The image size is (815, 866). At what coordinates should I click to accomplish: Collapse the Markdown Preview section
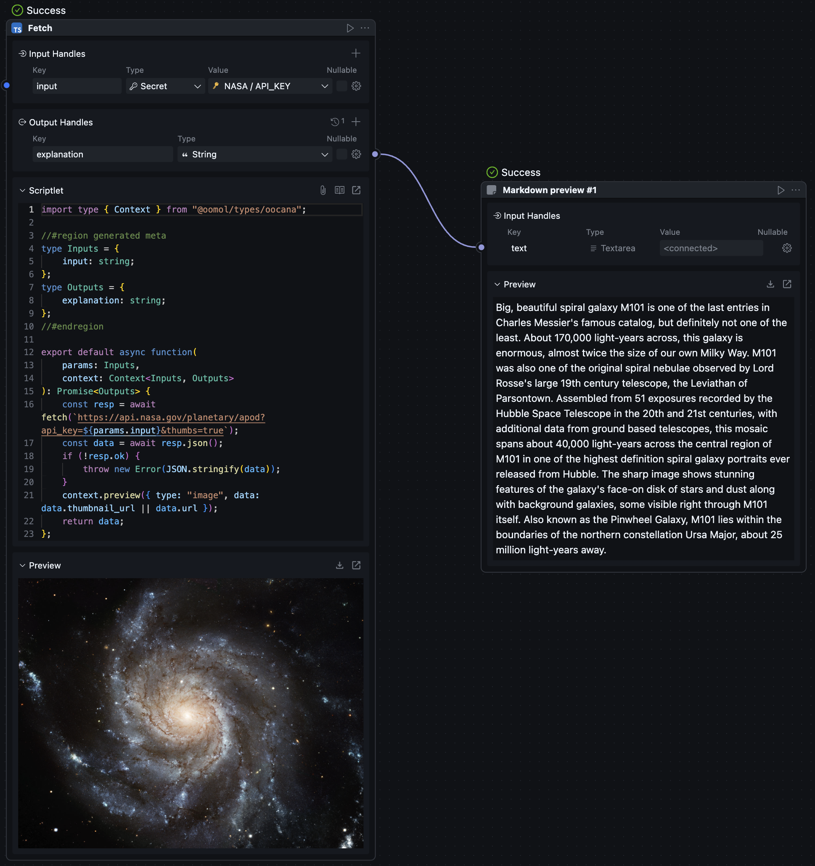[497, 284]
